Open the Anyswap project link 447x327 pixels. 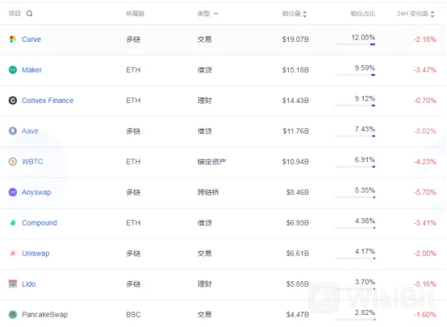pos(36,192)
